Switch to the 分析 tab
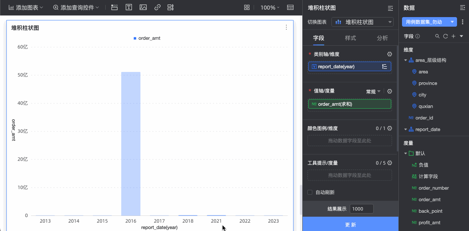The image size is (469, 231). (382, 38)
